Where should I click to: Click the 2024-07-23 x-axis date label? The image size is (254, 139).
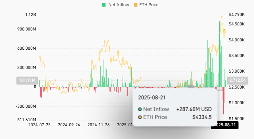(39, 125)
